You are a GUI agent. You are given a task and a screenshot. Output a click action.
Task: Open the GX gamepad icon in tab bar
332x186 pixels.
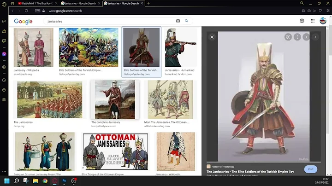click(12, 3)
